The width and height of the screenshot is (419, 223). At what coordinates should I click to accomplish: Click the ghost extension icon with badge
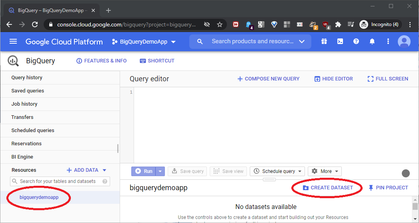tap(249, 25)
